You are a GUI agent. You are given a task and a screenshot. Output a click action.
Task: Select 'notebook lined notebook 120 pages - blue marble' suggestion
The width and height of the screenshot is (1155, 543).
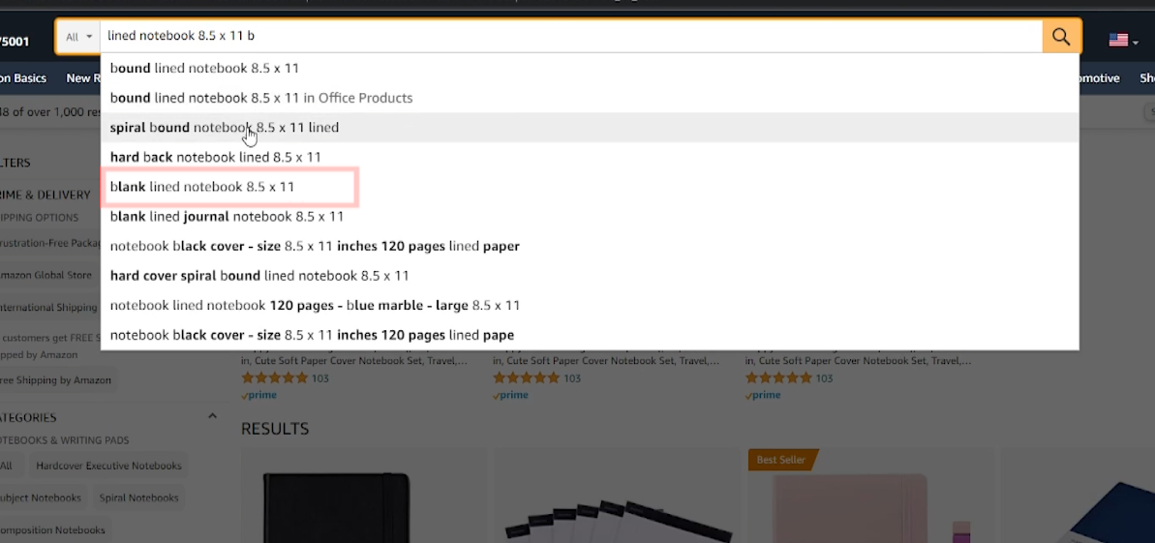[590, 305]
